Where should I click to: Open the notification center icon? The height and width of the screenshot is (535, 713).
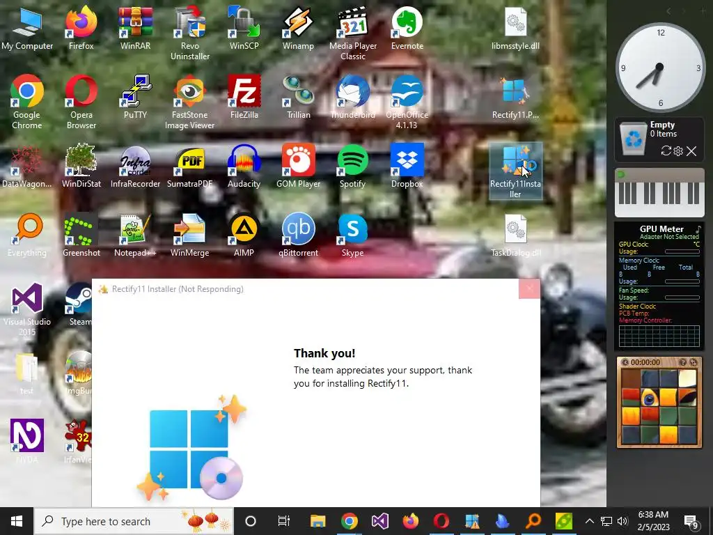tap(691, 522)
